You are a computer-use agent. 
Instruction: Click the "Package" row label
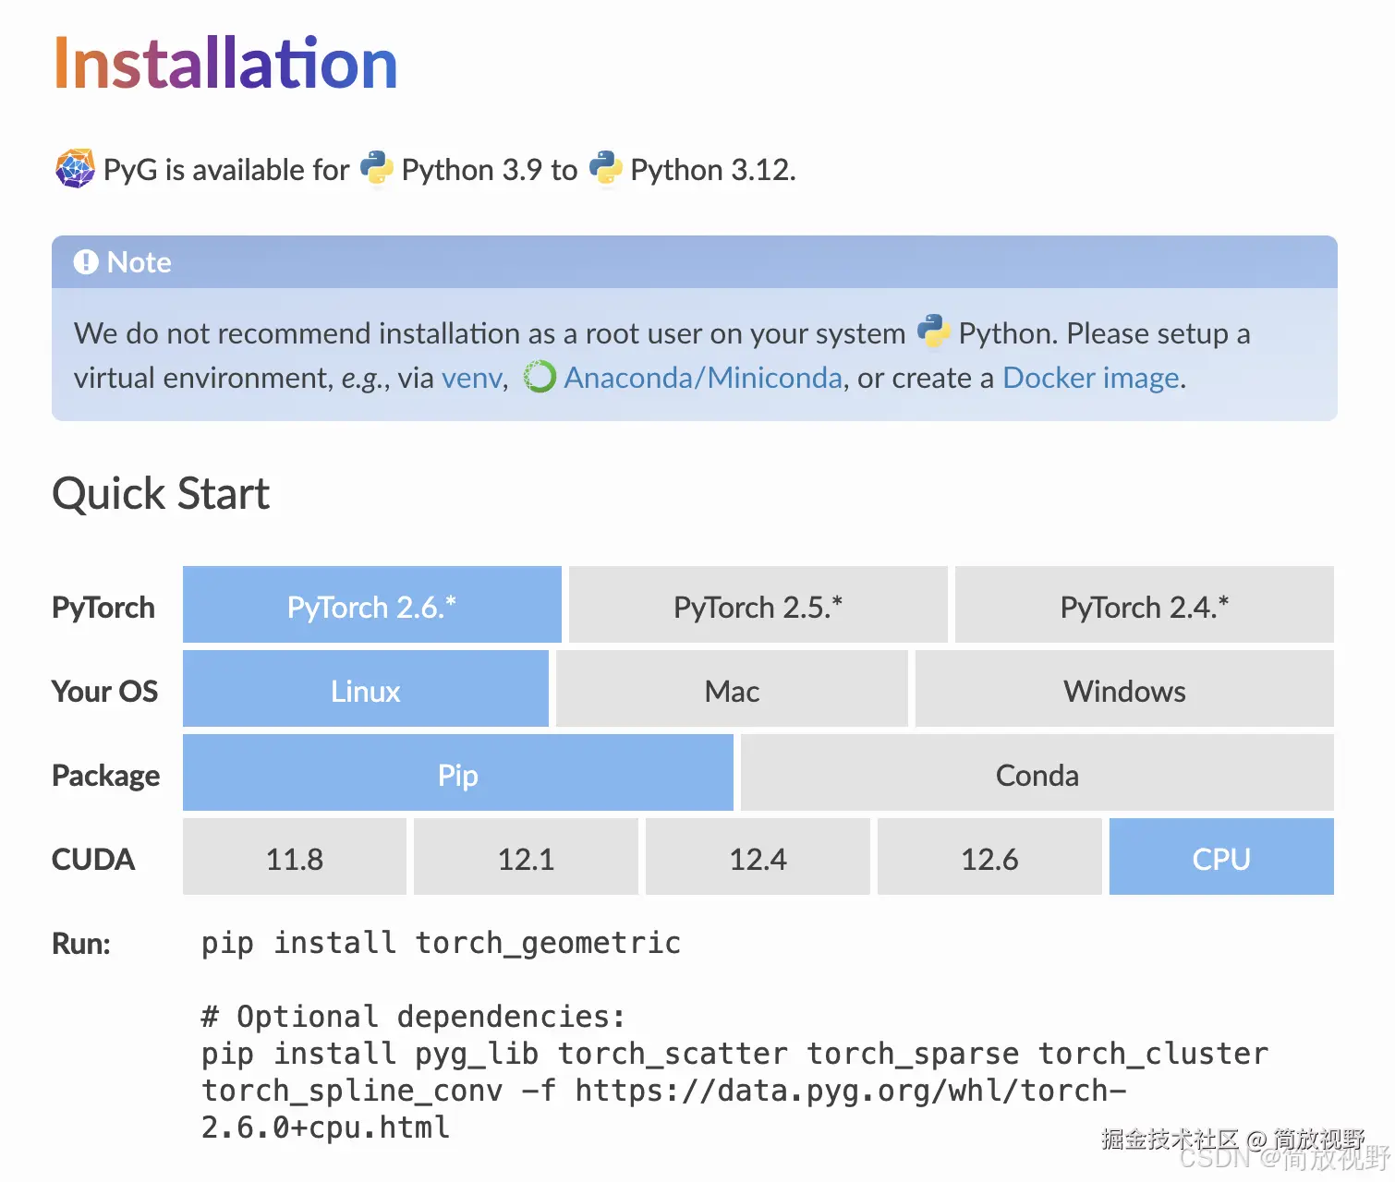[106, 776]
